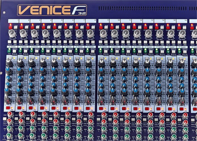Image resolution: width=197 pixels, height=141 pixels.
Task: Click the mic gain knob on channel 8
Action: (90, 34)
